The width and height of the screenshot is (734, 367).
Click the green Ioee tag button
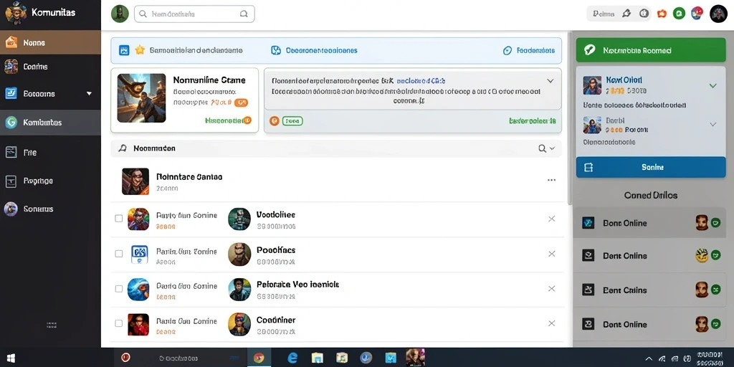(292, 121)
